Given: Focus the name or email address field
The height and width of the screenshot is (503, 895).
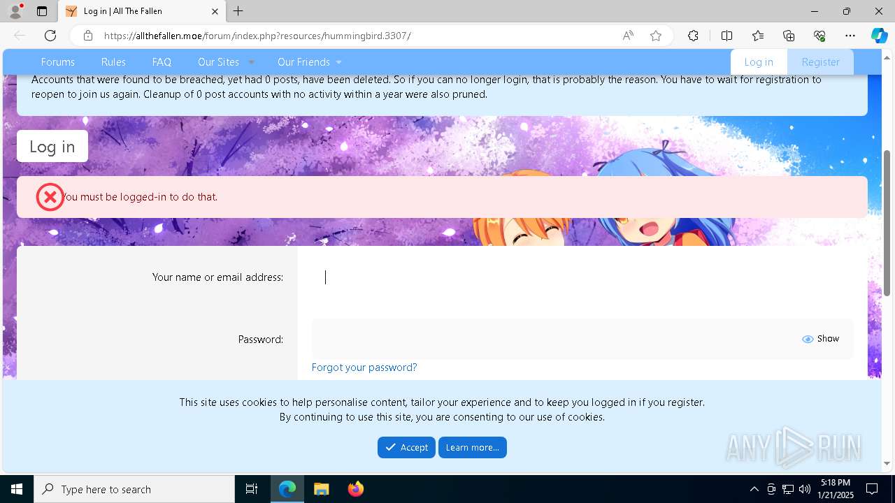Looking at the screenshot, I should [x=582, y=277].
